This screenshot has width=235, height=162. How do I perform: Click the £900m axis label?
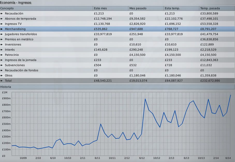coord(6,98)
